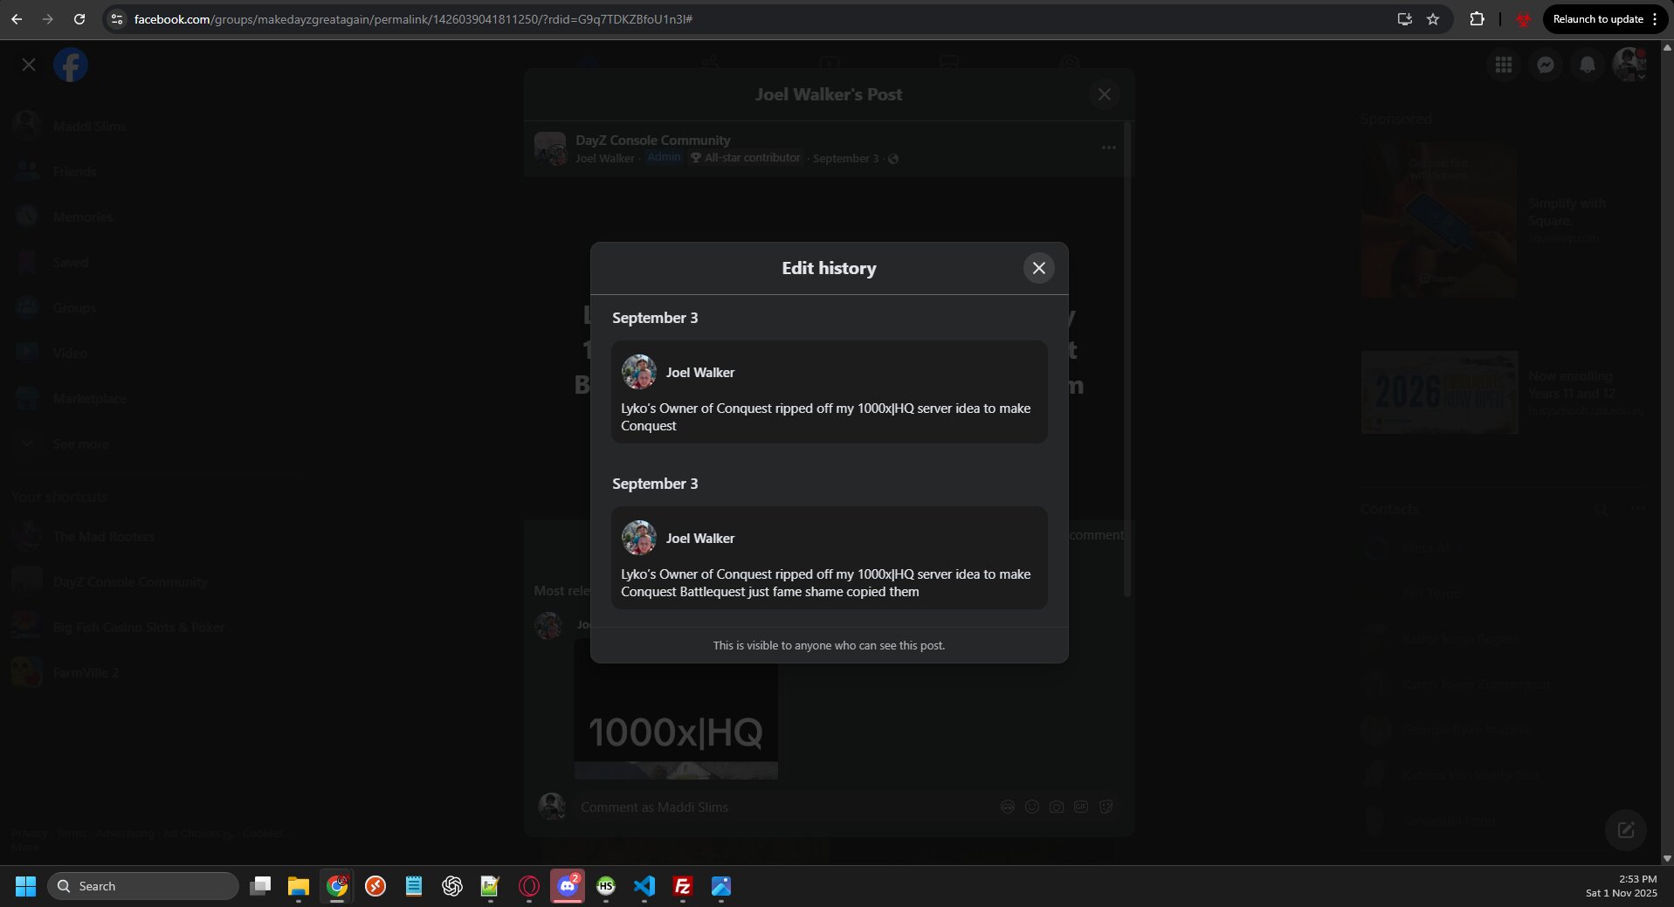Close the Edit history dialog
The image size is (1674, 907).
[1038, 268]
